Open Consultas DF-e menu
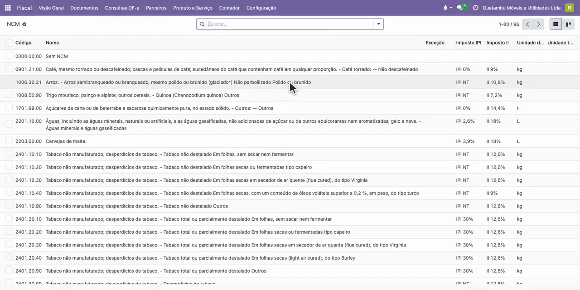 122,8
